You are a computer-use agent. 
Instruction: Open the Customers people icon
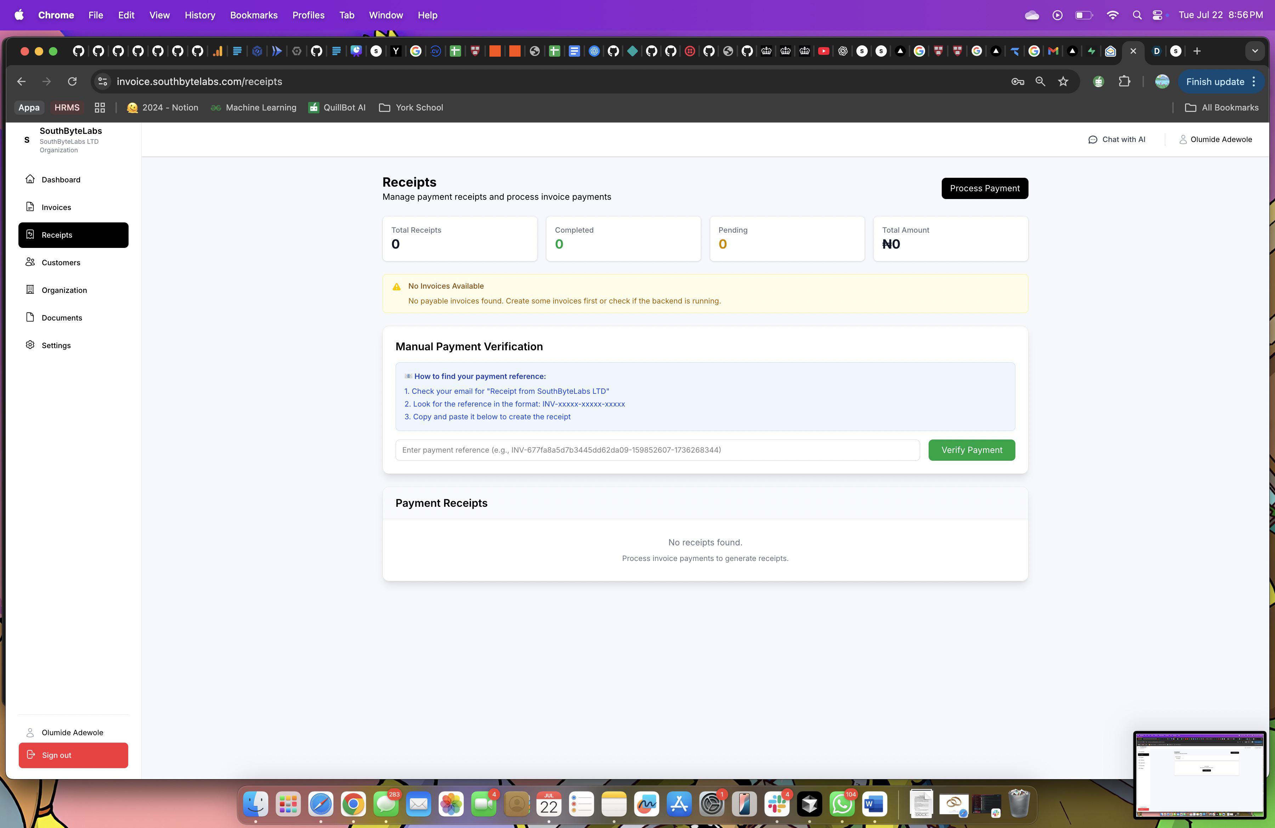[x=30, y=262]
